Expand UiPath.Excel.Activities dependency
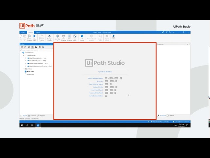The width and height of the screenshot is (210, 158). tap(25, 58)
